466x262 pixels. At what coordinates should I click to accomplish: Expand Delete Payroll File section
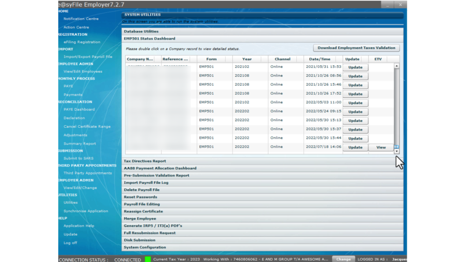coord(263,190)
